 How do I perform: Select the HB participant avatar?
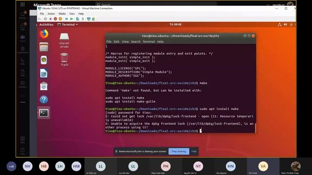44,166
